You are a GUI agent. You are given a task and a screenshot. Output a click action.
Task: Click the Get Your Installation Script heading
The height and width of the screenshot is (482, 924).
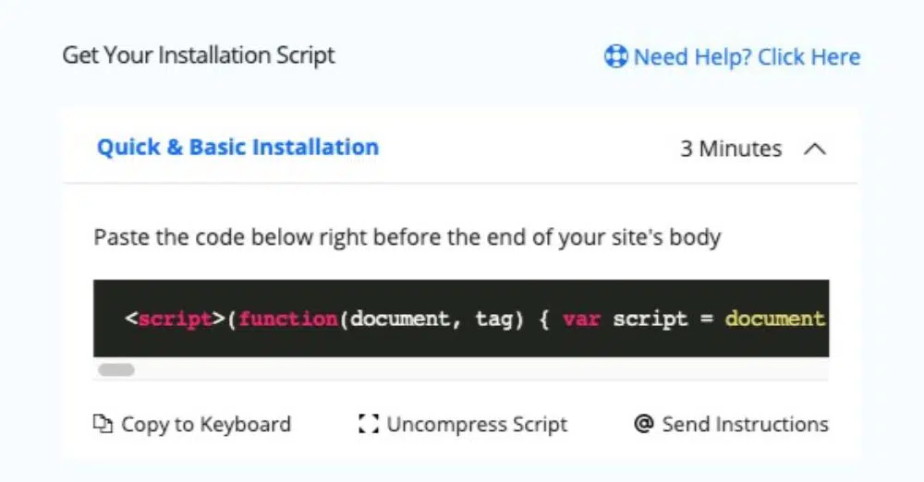pos(199,55)
